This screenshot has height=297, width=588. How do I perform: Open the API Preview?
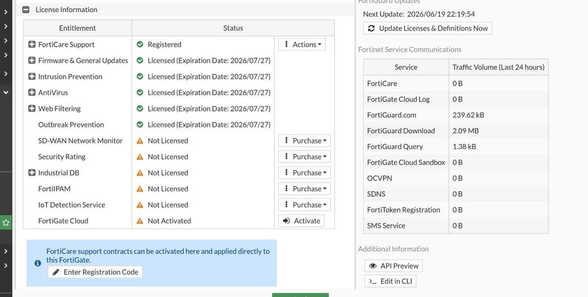[x=394, y=266]
